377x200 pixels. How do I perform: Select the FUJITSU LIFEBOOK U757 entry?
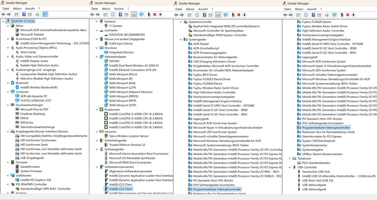36,101
